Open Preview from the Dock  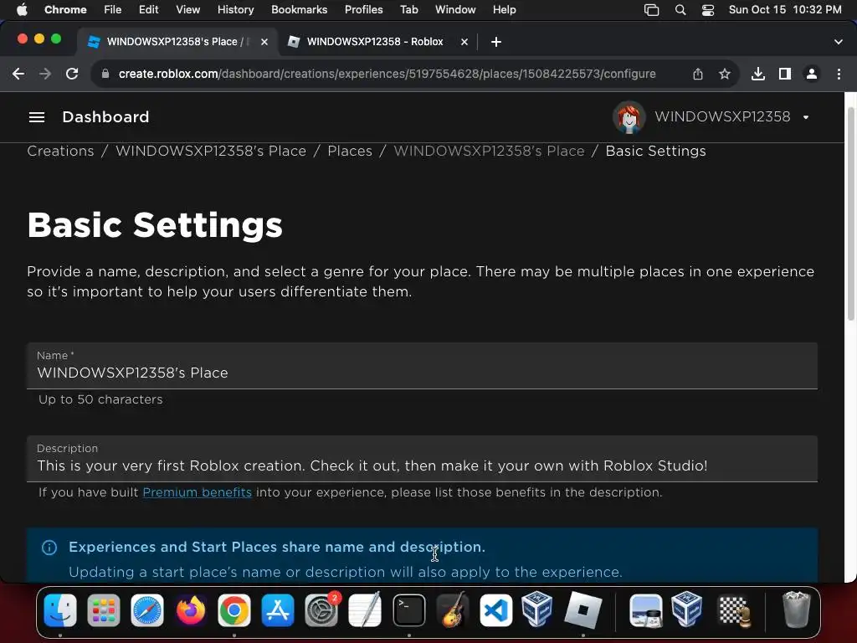645,610
